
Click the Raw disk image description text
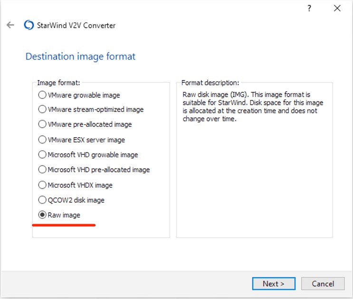pyautogui.click(x=252, y=107)
